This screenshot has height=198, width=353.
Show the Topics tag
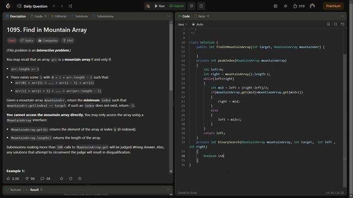click(x=26, y=40)
